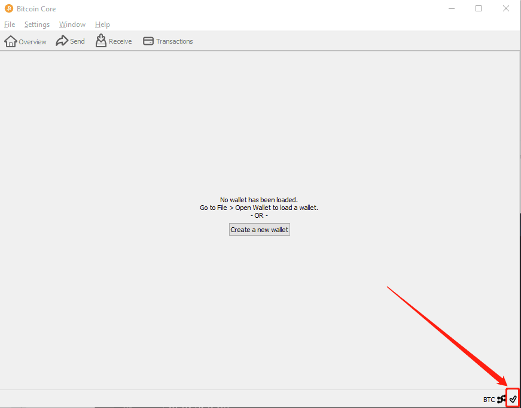521x408 pixels.
Task: Click the network connections icon
Action: click(x=501, y=399)
